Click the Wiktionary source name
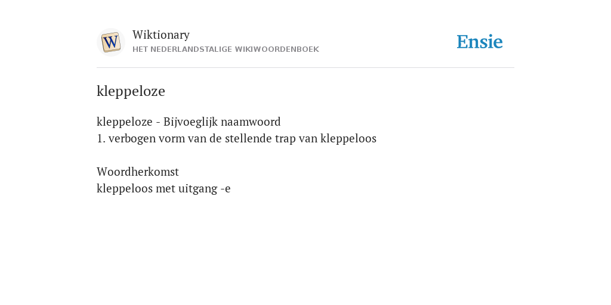The height and width of the screenshot is (305, 611). (x=161, y=35)
